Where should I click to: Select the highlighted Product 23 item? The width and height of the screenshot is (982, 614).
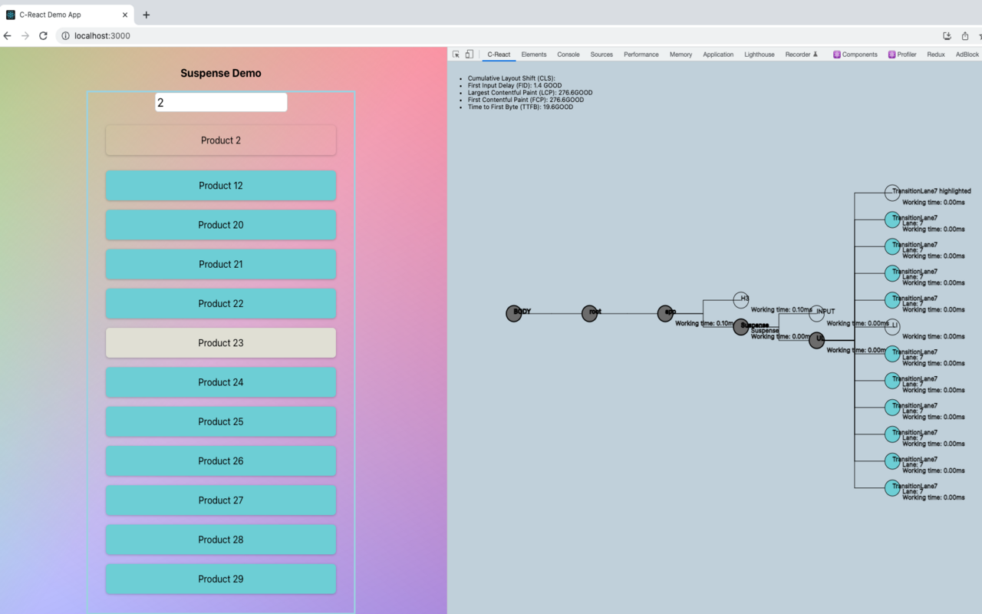(x=221, y=343)
